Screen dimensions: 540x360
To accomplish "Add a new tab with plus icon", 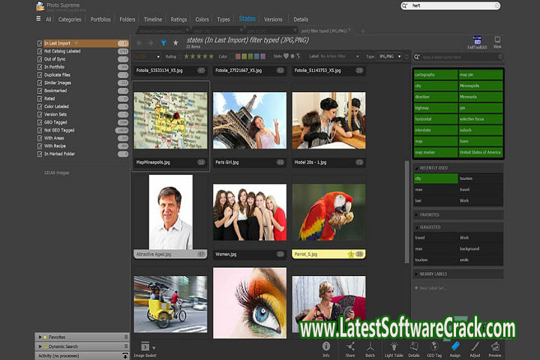I will tap(362, 31).
